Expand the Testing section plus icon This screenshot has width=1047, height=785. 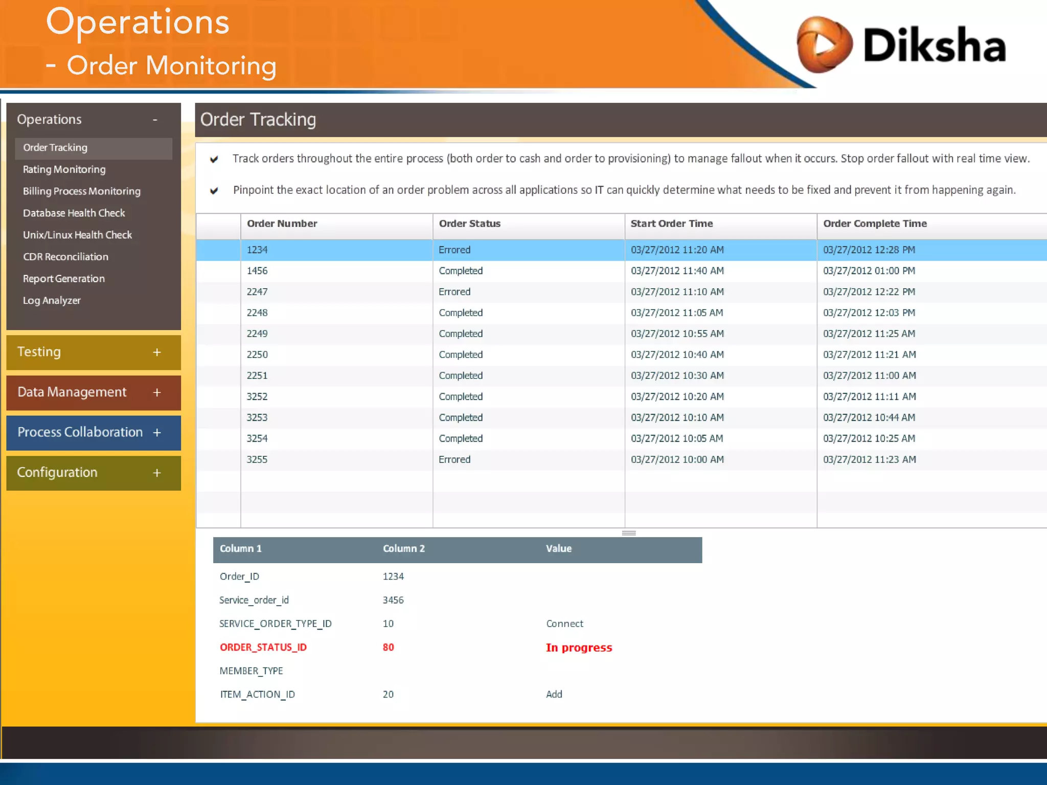pyautogui.click(x=157, y=352)
